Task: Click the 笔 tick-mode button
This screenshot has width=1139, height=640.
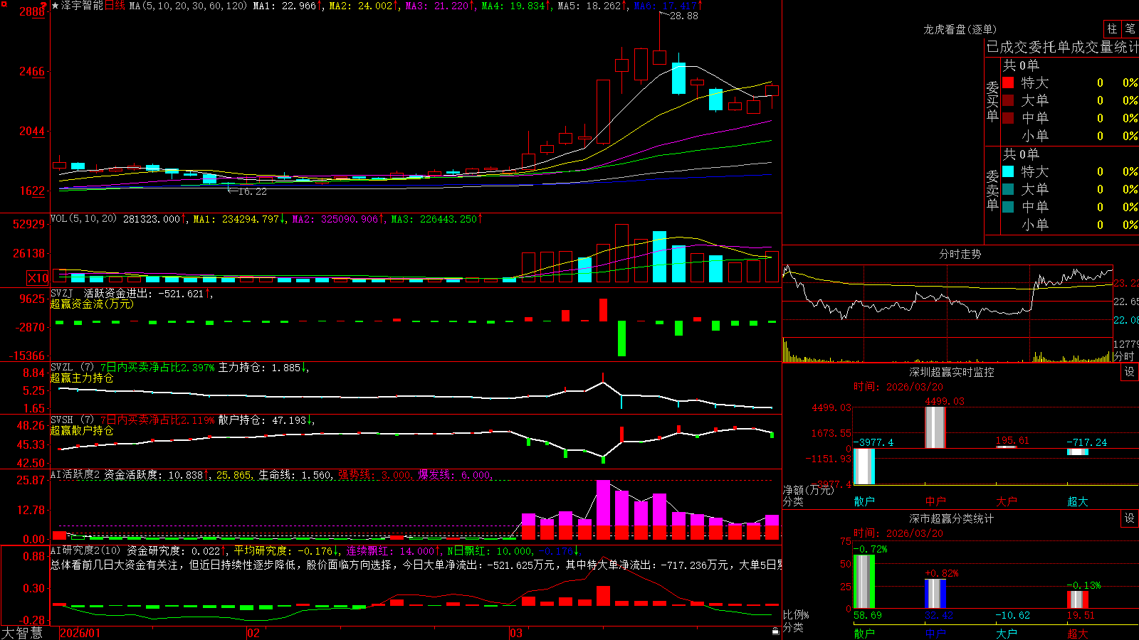Action: tap(1130, 28)
